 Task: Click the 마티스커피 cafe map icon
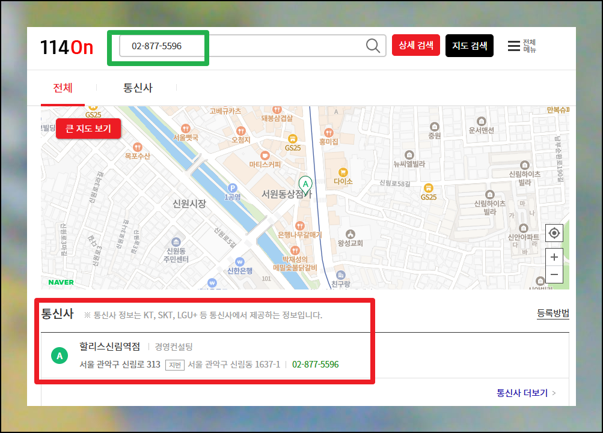point(265,156)
